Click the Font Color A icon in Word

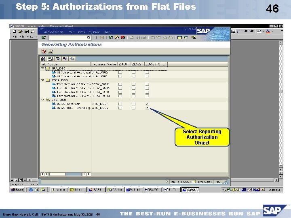tap(268, 31)
